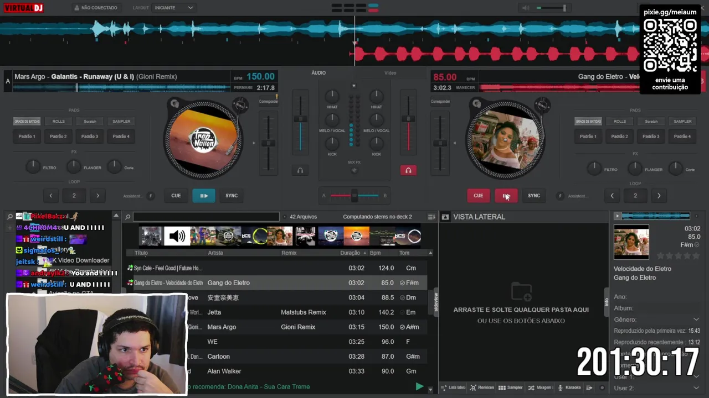Click play/pause on right deck
Screen dimensions: 709x398
click(x=506, y=195)
